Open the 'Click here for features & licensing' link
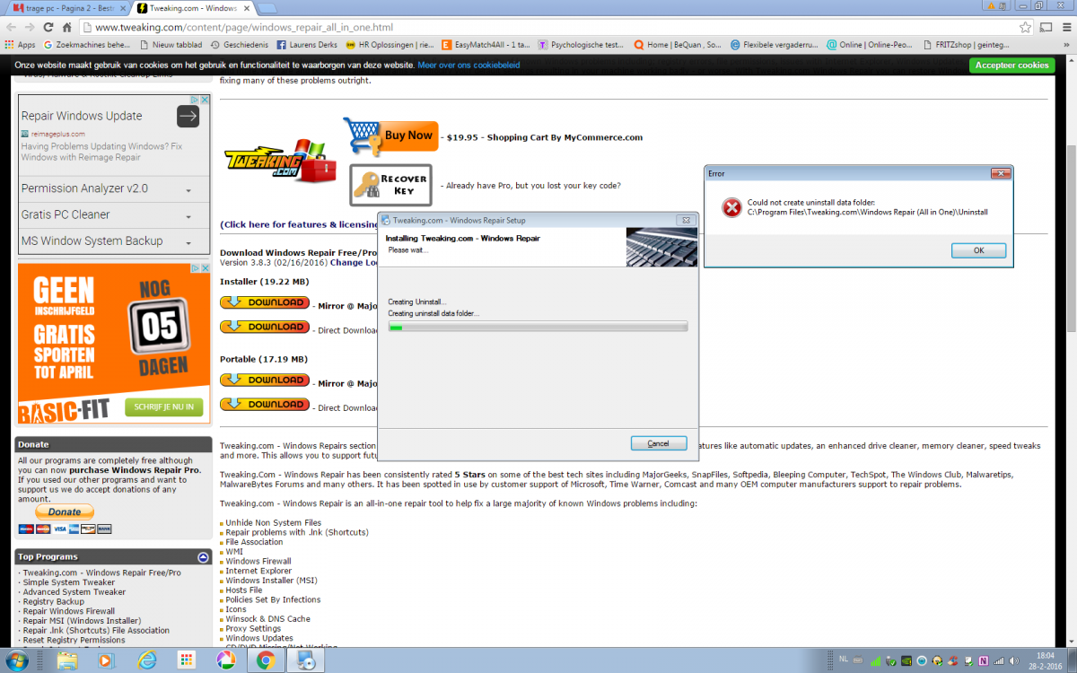The width and height of the screenshot is (1077, 673). (x=299, y=224)
